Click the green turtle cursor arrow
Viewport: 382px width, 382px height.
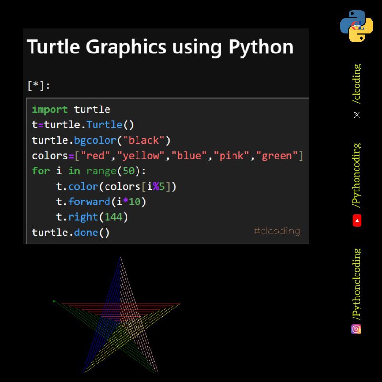[x=54, y=301]
